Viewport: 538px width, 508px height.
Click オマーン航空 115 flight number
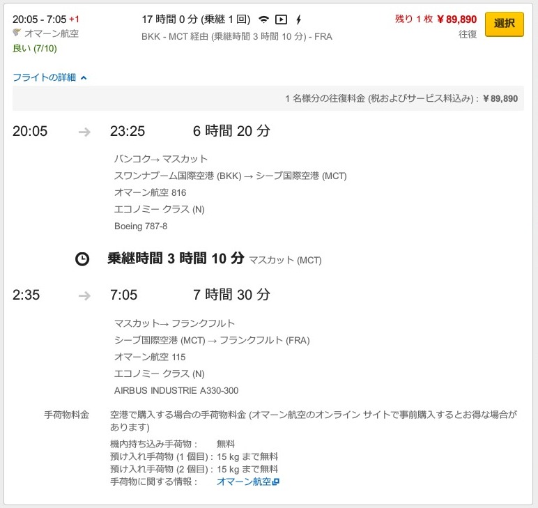point(150,357)
